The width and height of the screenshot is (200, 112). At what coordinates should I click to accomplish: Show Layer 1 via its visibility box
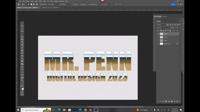point(158,40)
